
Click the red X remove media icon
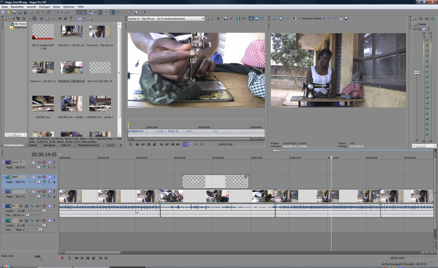(41, 18)
